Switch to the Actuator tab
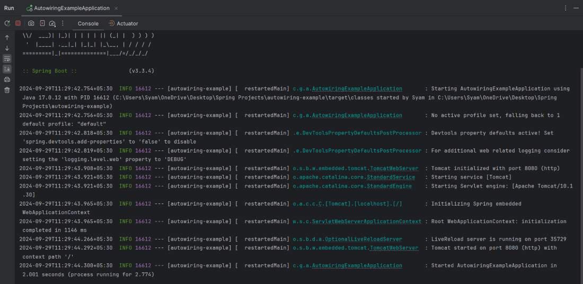 123,23
